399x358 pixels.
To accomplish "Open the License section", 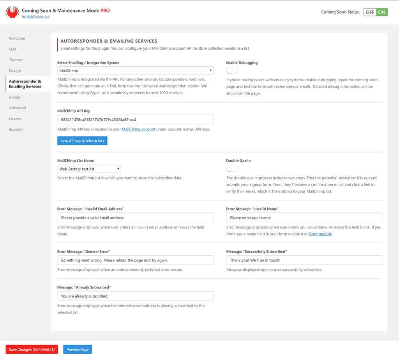I will pos(15,119).
